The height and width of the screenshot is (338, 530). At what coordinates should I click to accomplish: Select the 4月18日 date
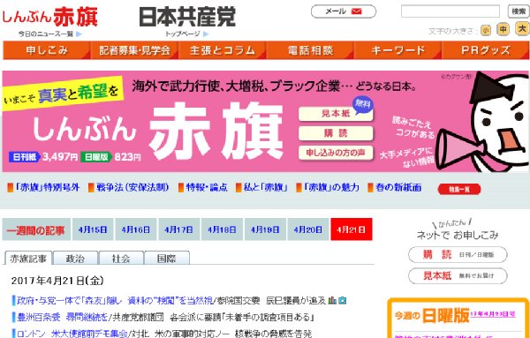coord(222,229)
